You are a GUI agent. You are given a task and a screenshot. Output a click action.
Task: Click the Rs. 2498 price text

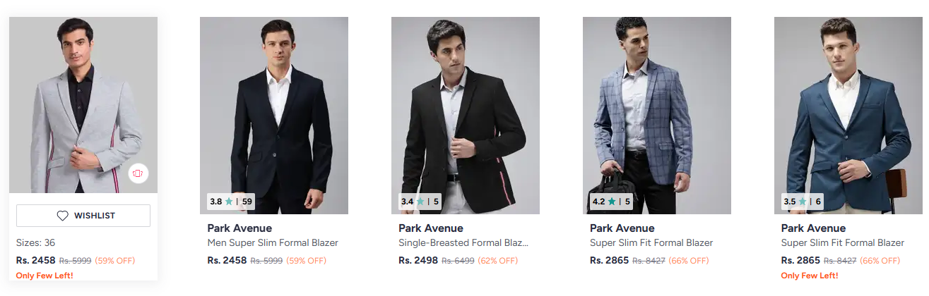click(418, 261)
